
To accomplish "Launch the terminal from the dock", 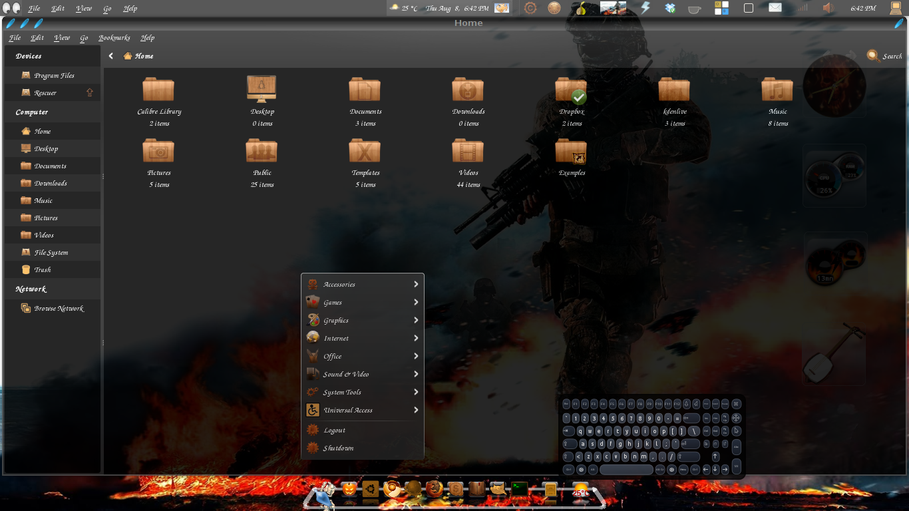I will (x=520, y=490).
